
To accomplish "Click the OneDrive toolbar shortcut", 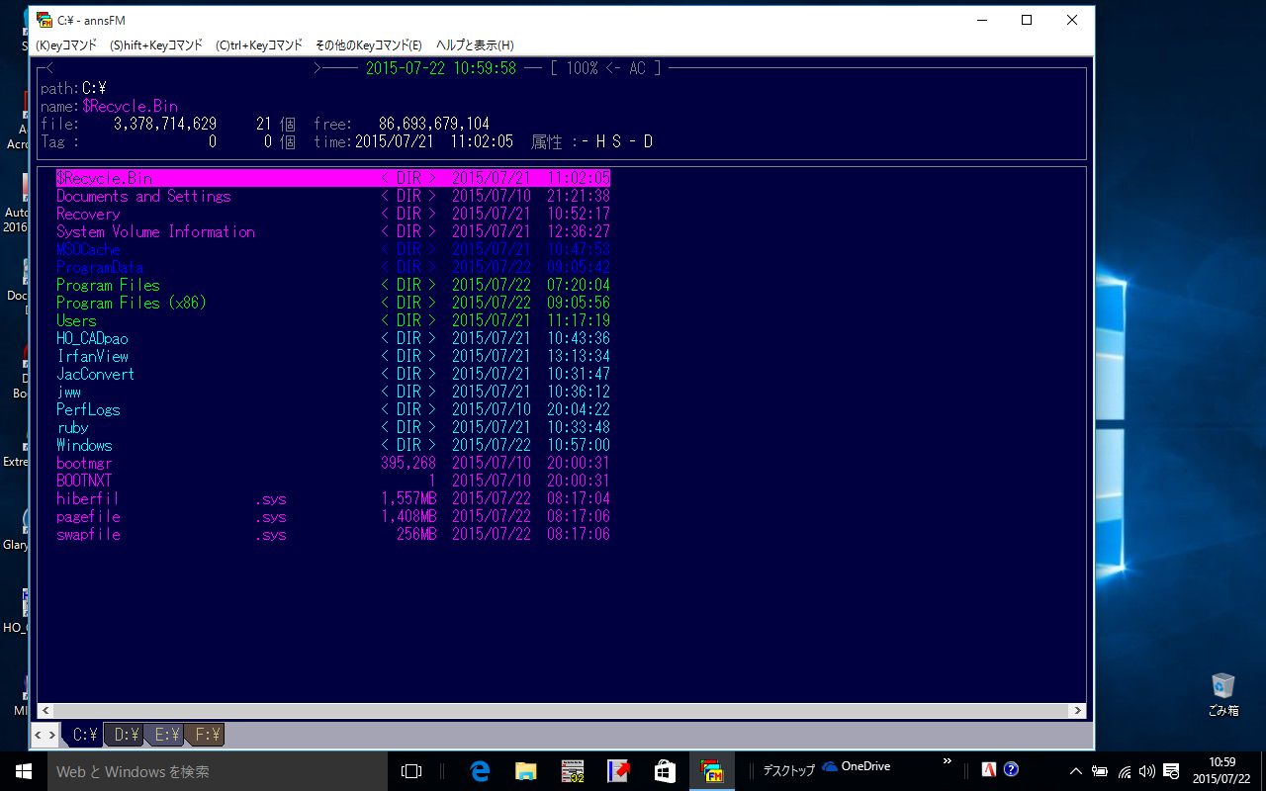I will pyautogui.click(x=857, y=766).
